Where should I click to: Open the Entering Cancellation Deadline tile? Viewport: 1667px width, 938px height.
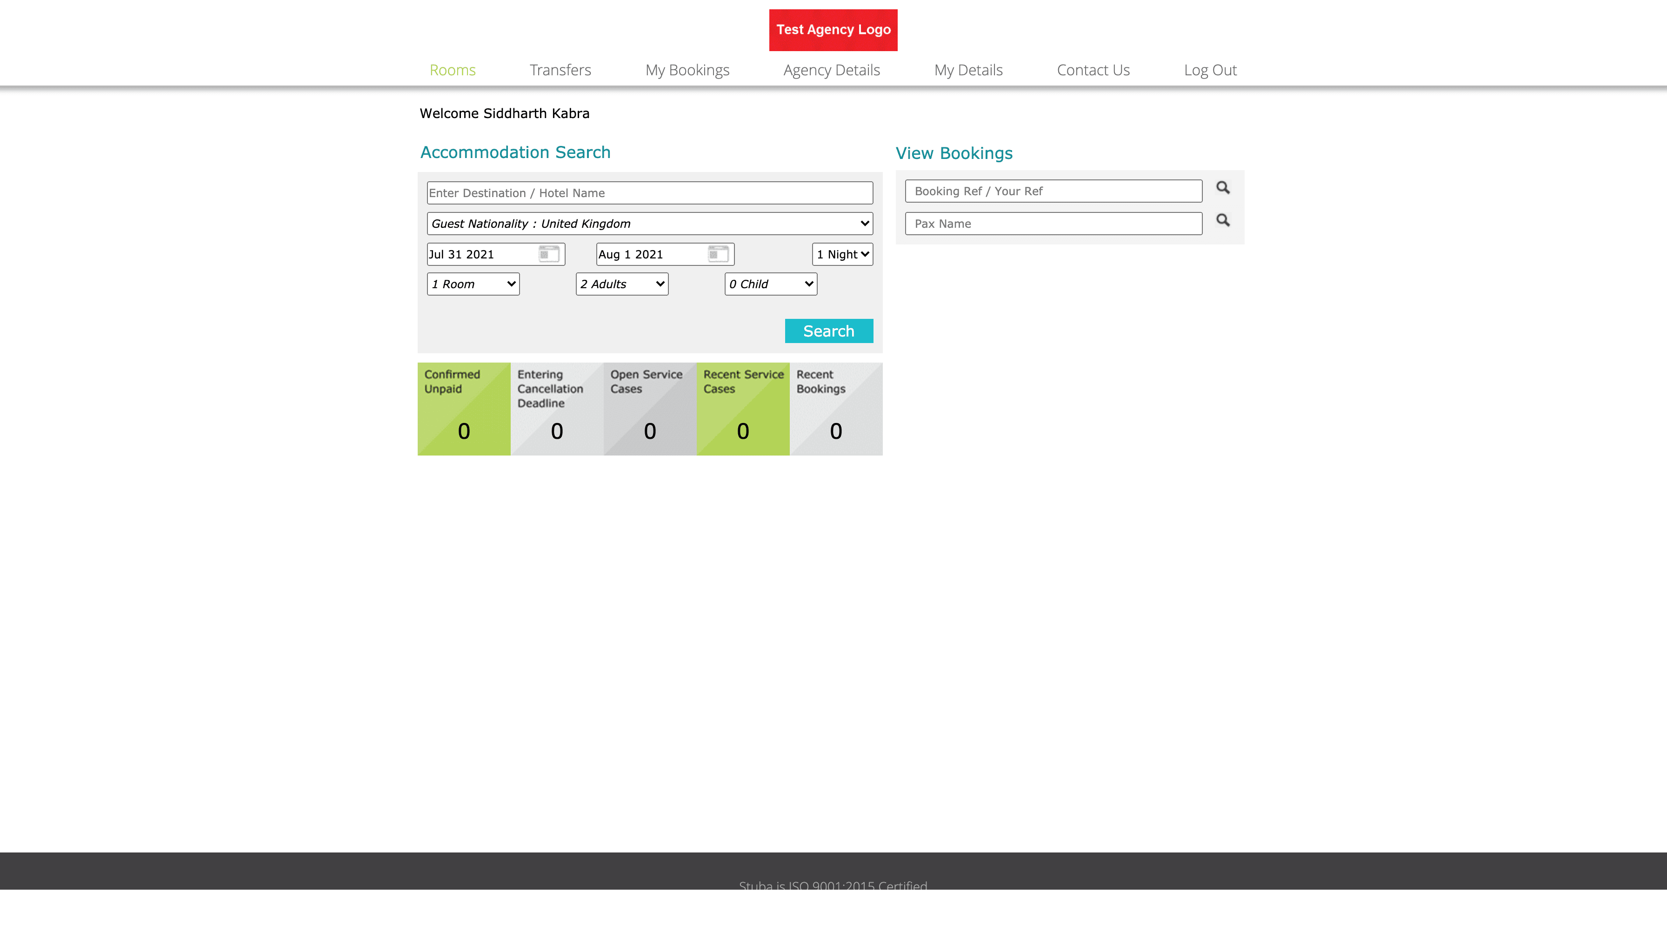coord(557,409)
